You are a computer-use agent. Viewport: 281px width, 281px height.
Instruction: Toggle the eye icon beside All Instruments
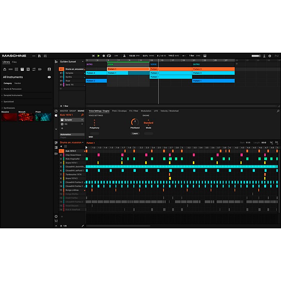pyautogui.click(x=49, y=77)
